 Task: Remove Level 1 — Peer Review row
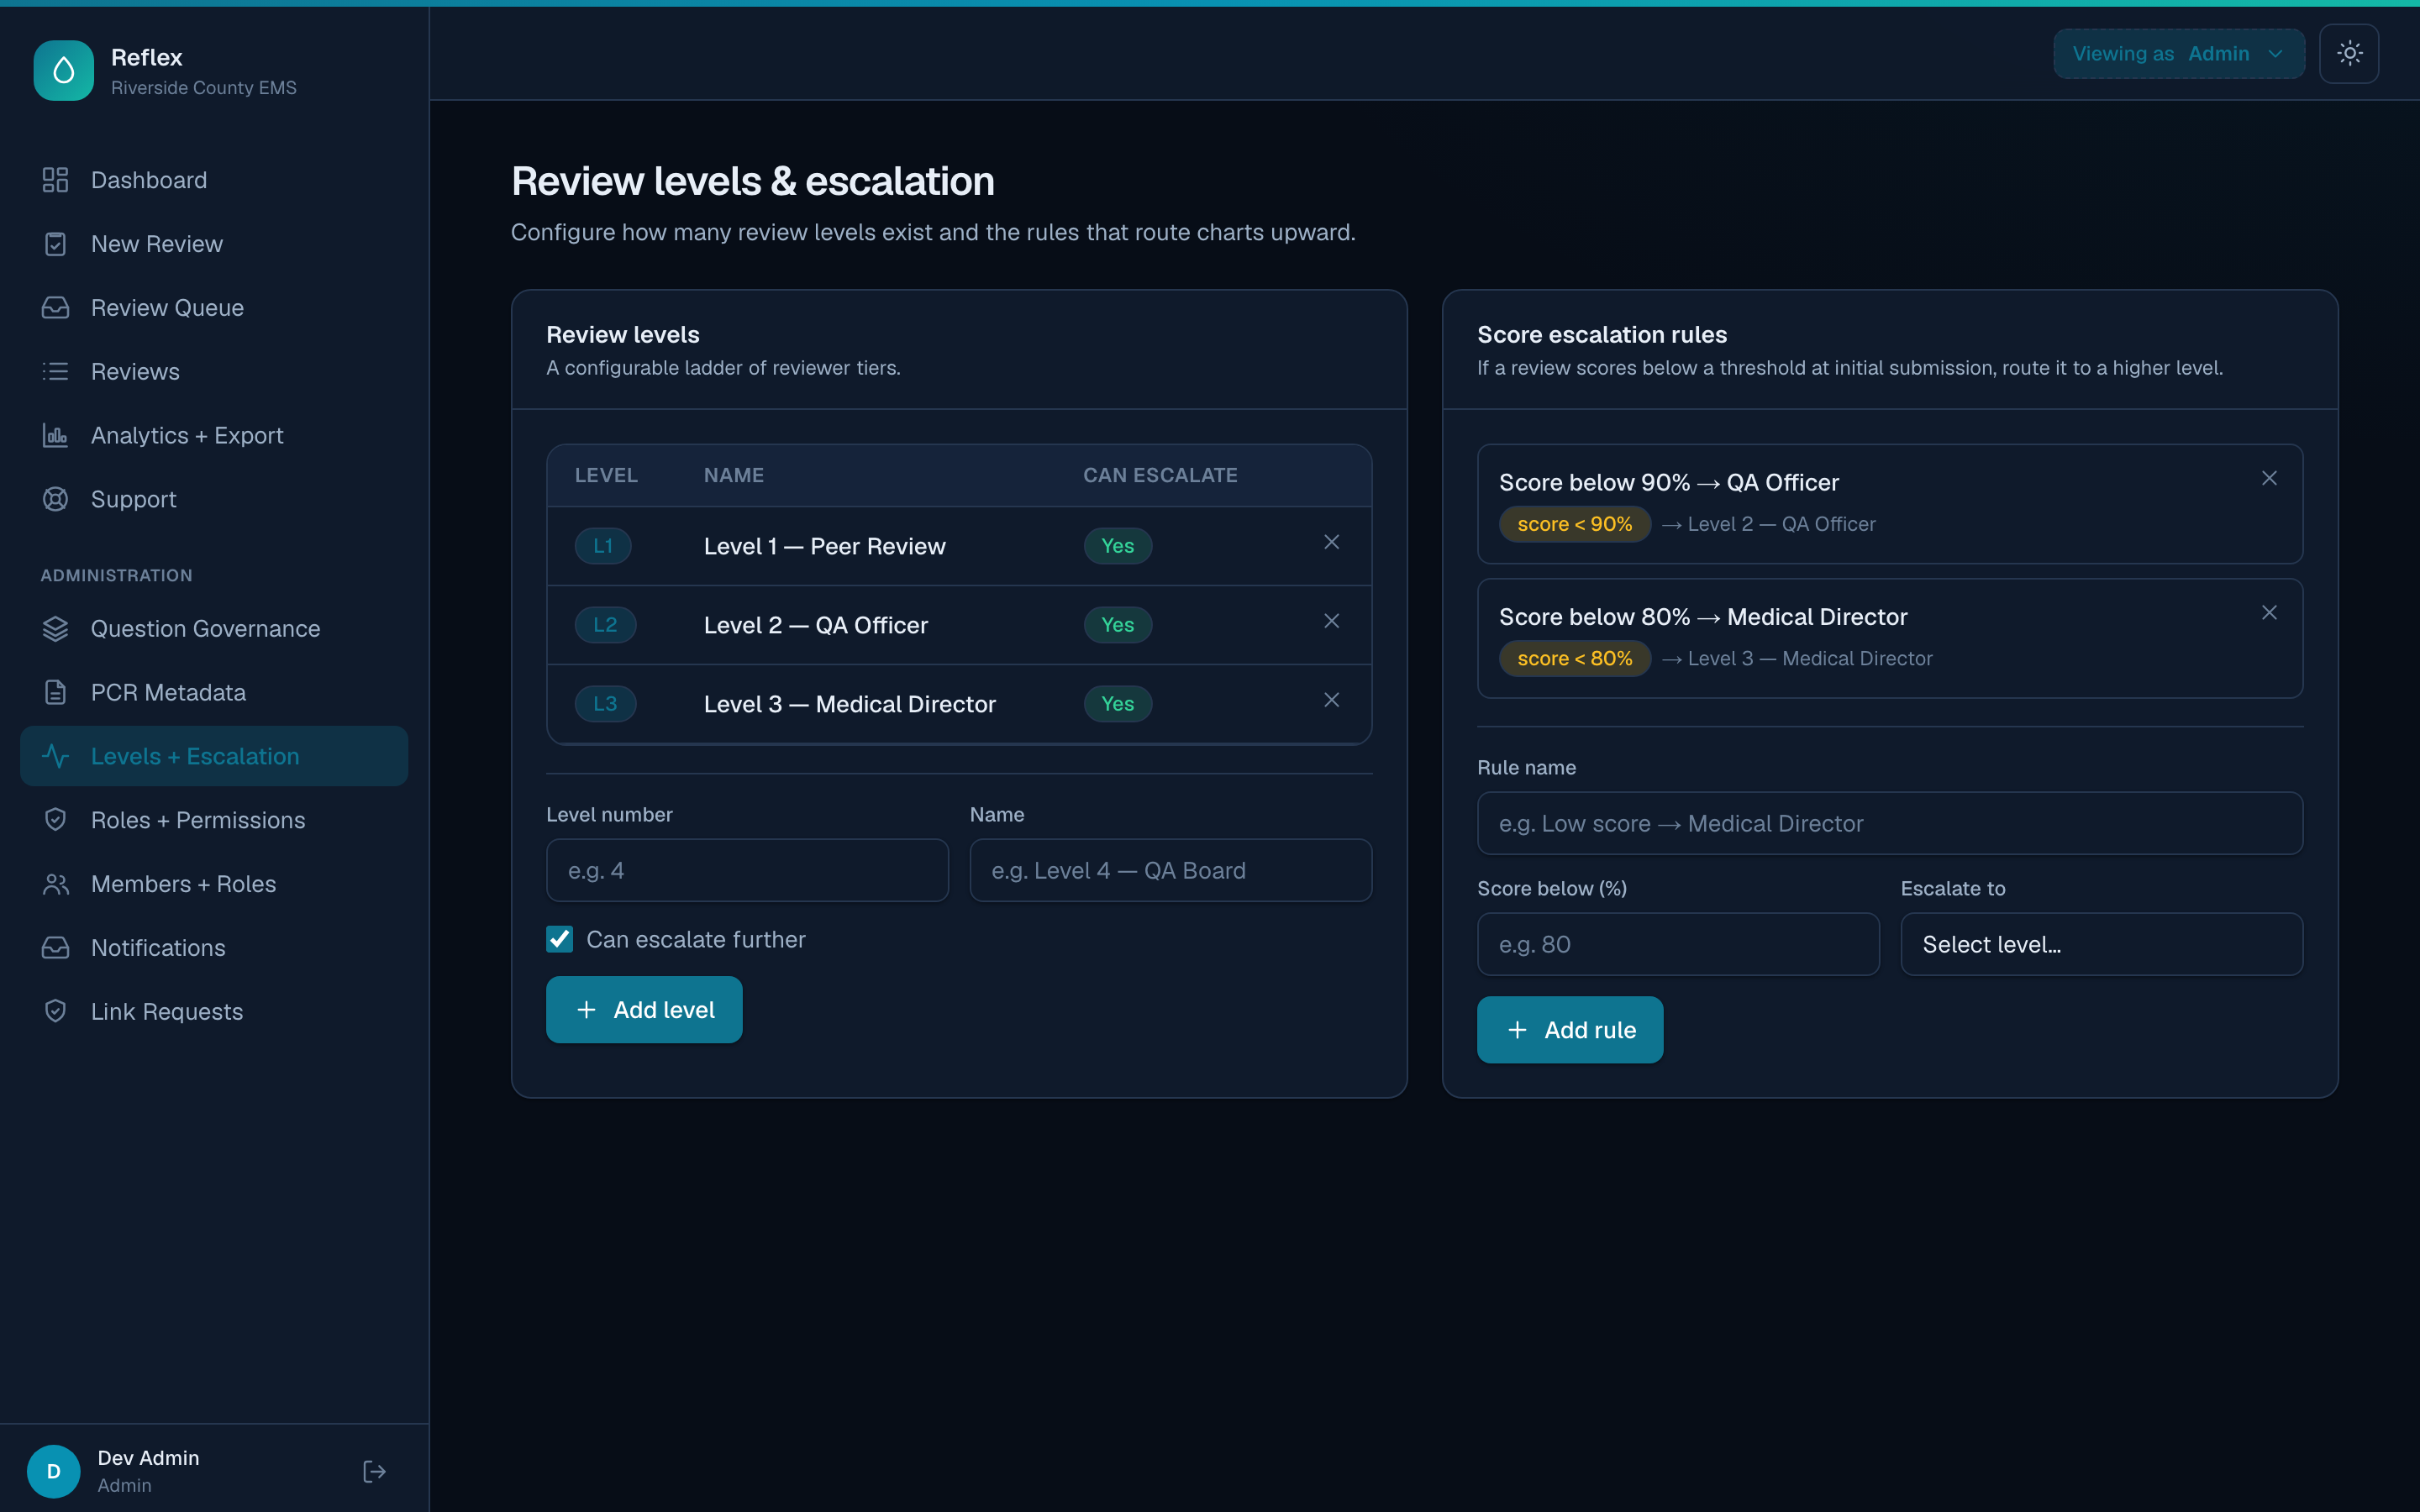pyautogui.click(x=1332, y=542)
